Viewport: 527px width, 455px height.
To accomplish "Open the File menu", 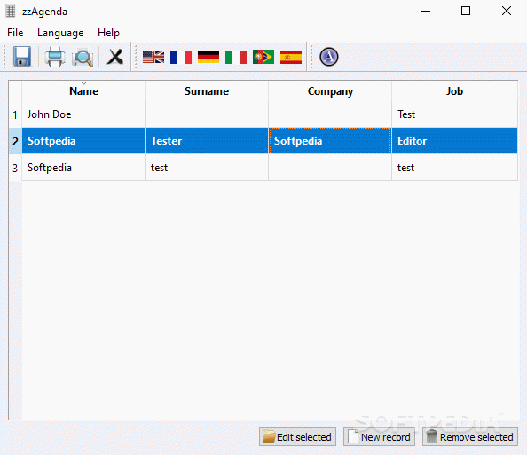I will pos(15,33).
